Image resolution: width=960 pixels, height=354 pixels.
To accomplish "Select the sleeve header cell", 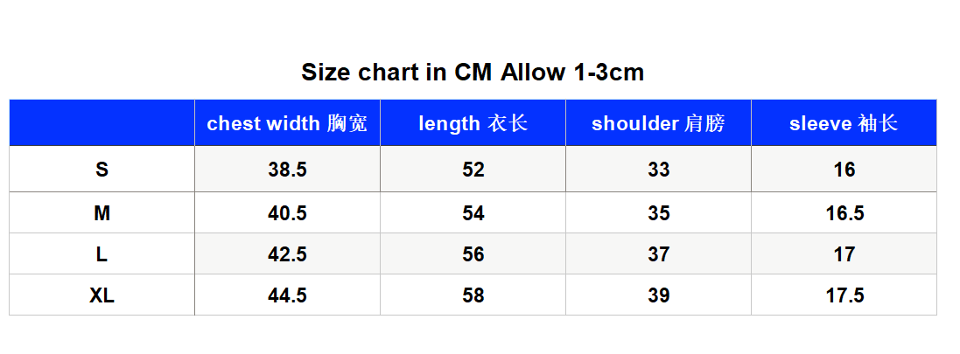I will point(844,123).
